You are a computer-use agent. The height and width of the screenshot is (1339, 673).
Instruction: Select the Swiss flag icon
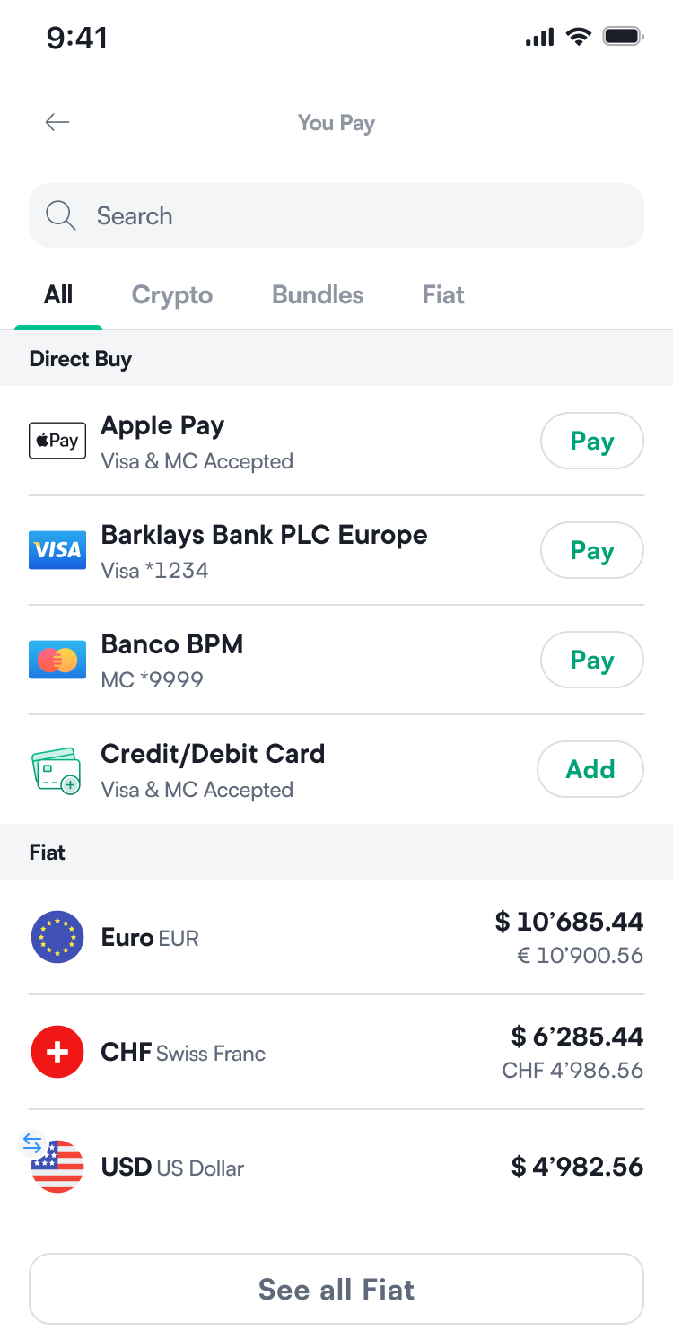pos(57,1052)
